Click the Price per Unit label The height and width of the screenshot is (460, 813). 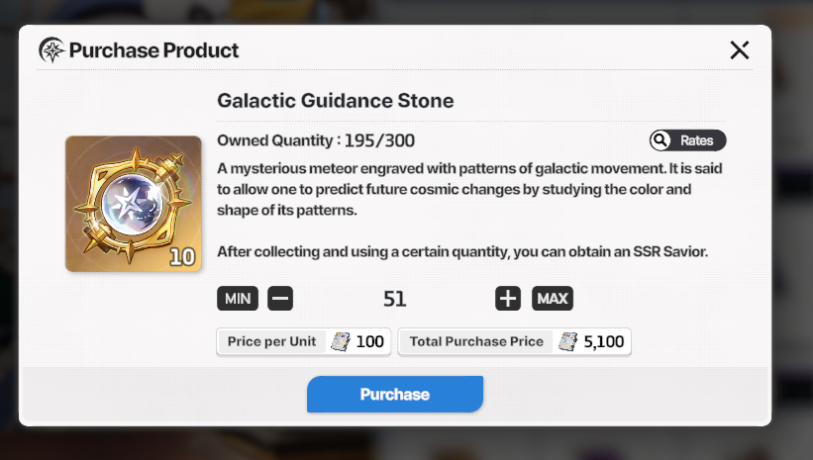pos(271,341)
